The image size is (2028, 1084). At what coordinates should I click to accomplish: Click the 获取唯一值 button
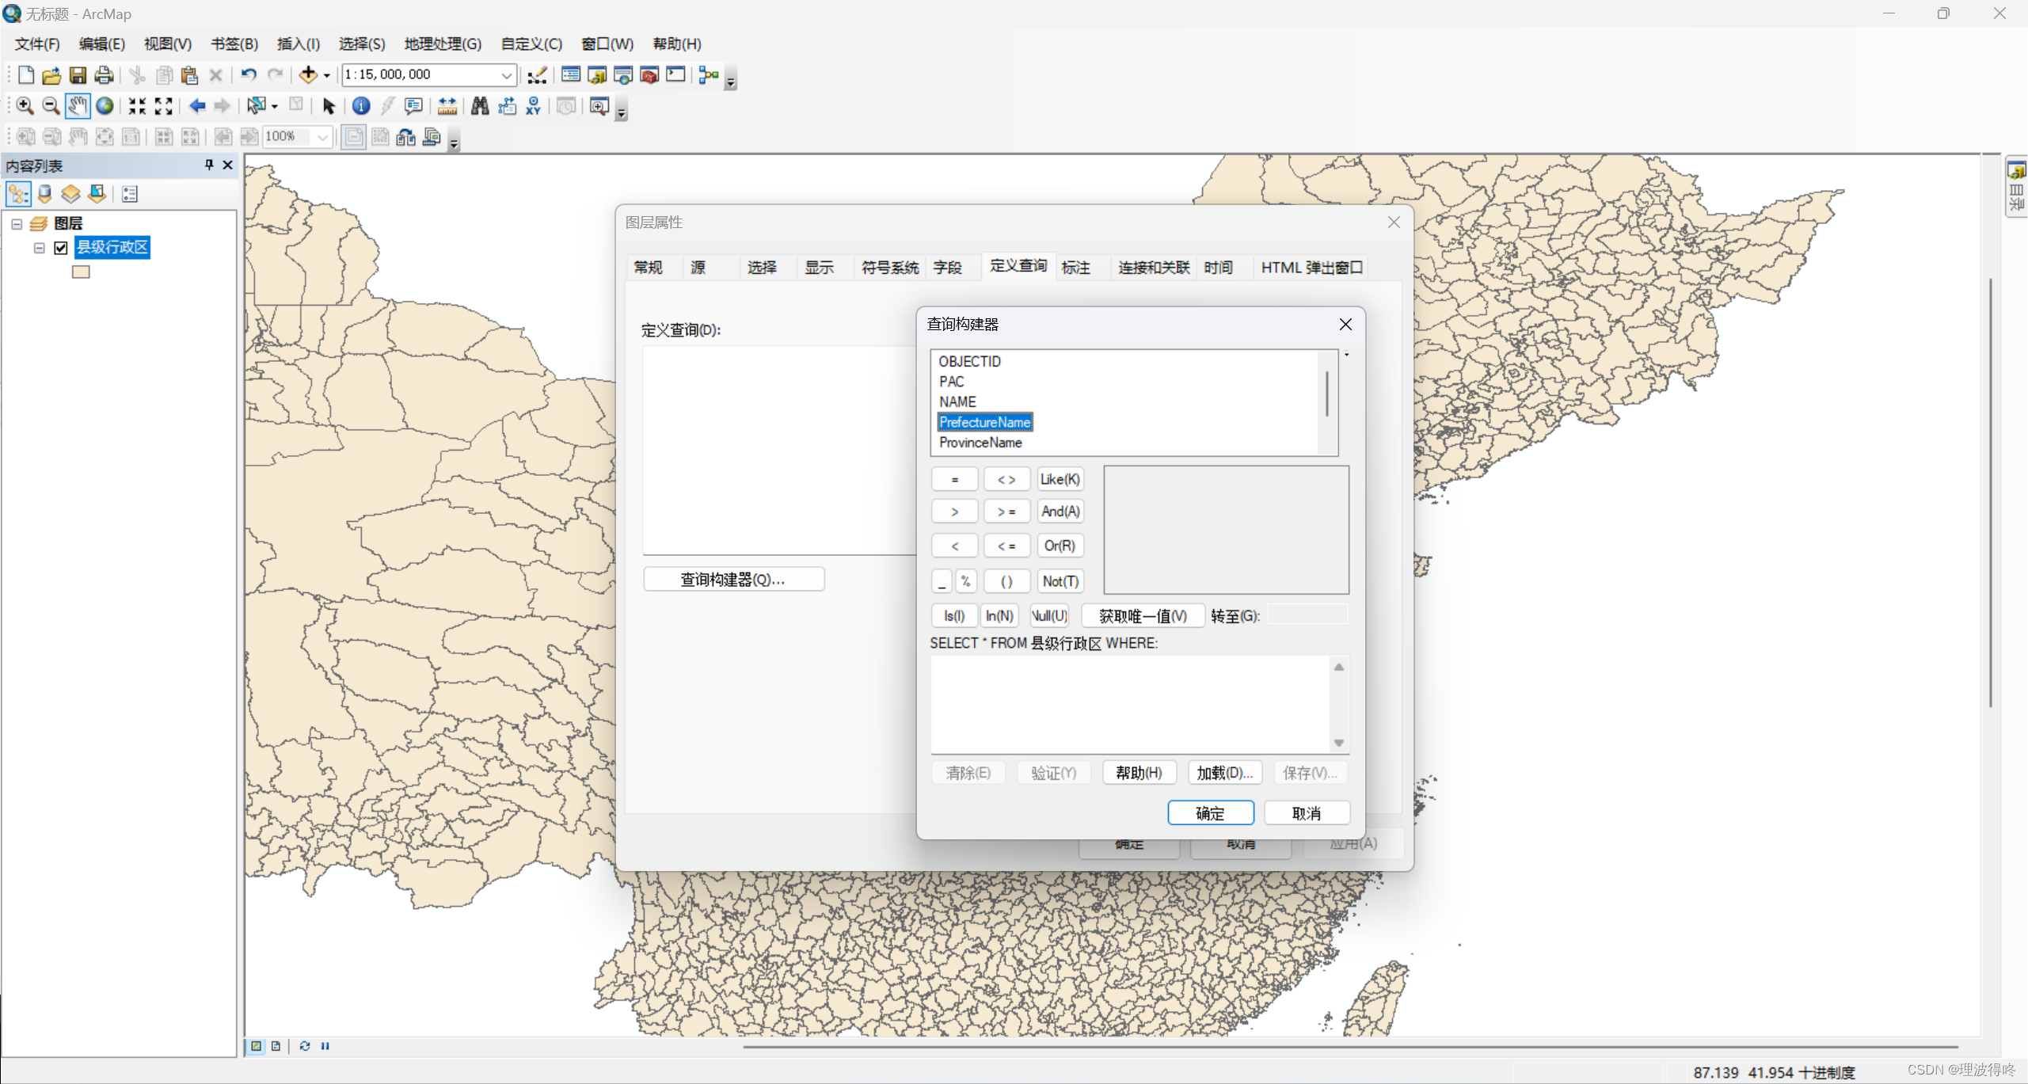point(1142,615)
